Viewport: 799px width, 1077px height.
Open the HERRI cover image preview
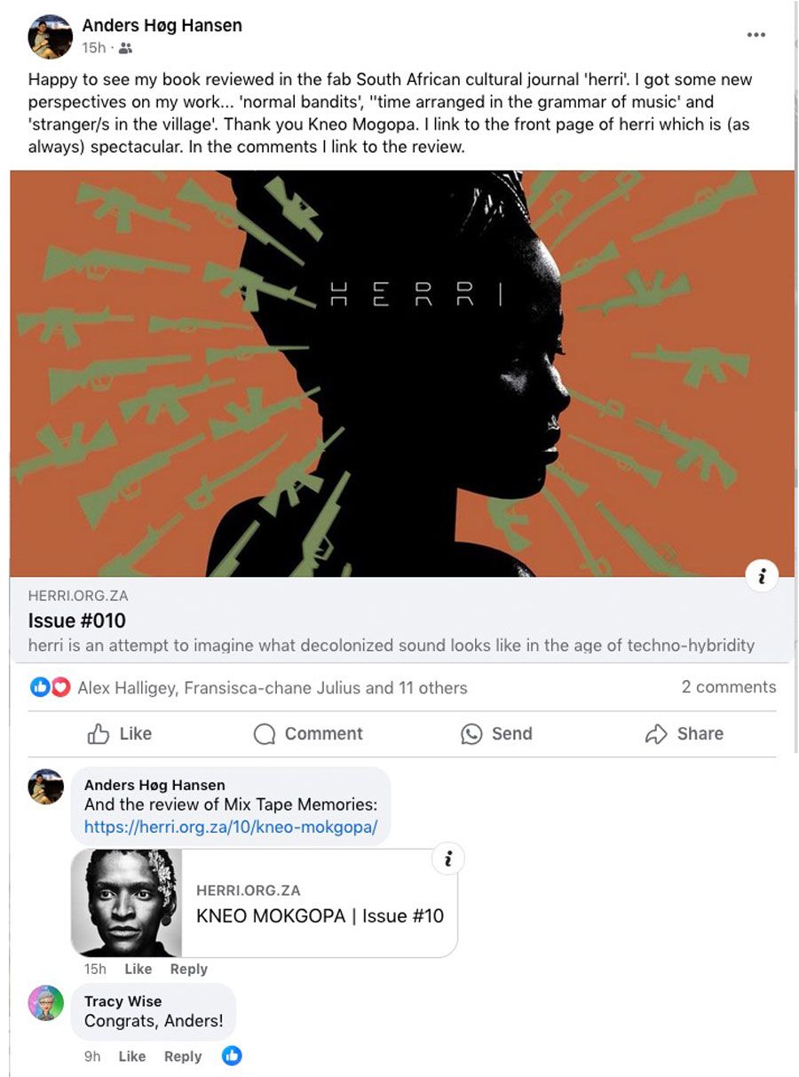coord(402,374)
